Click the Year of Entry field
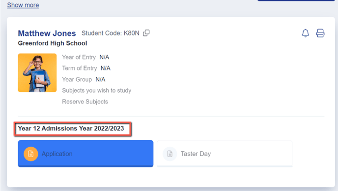The height and width of the screenshot is (191, 338). point(85,57)
